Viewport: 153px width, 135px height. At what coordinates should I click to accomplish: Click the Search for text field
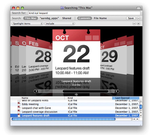click(x=84, y=13)
